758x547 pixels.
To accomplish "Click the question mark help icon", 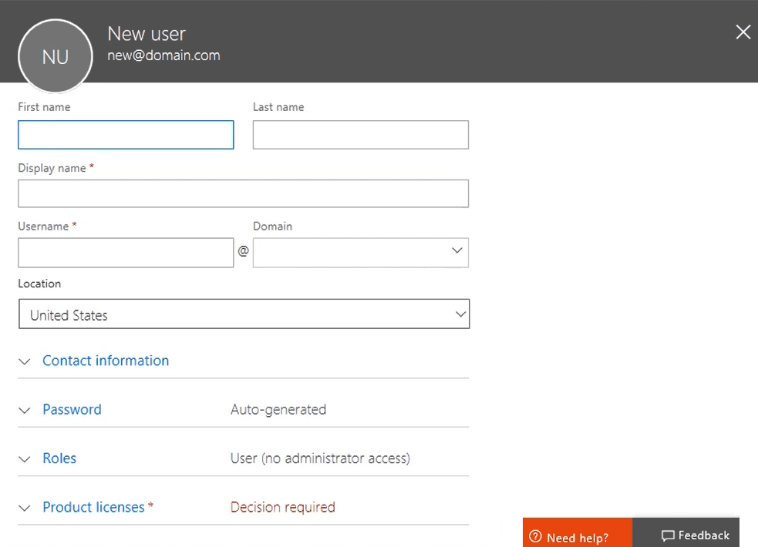I will pyautogui.click(x=535, y=537).
